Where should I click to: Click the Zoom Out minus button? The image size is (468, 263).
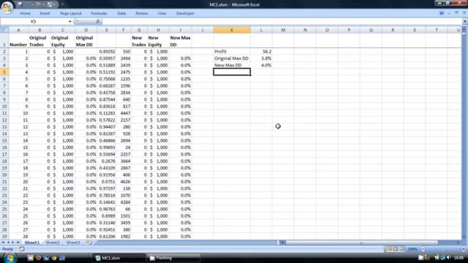point(423,249)
